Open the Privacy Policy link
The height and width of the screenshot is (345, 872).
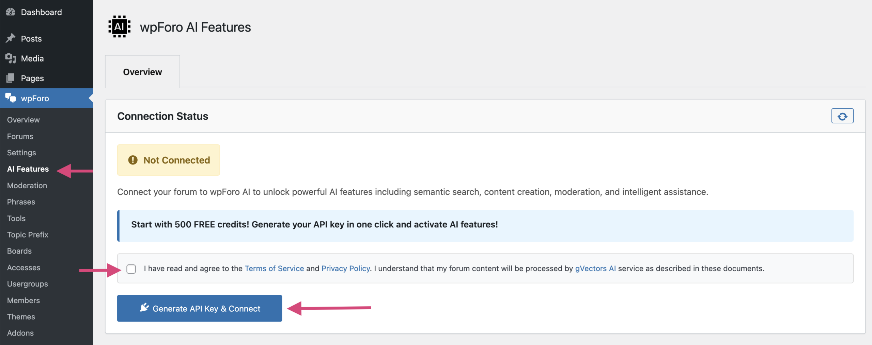[345, 269]
